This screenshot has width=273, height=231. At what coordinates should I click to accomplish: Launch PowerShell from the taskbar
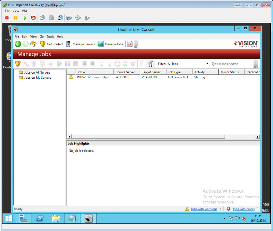pyautogui.click(x=40, y=218)
